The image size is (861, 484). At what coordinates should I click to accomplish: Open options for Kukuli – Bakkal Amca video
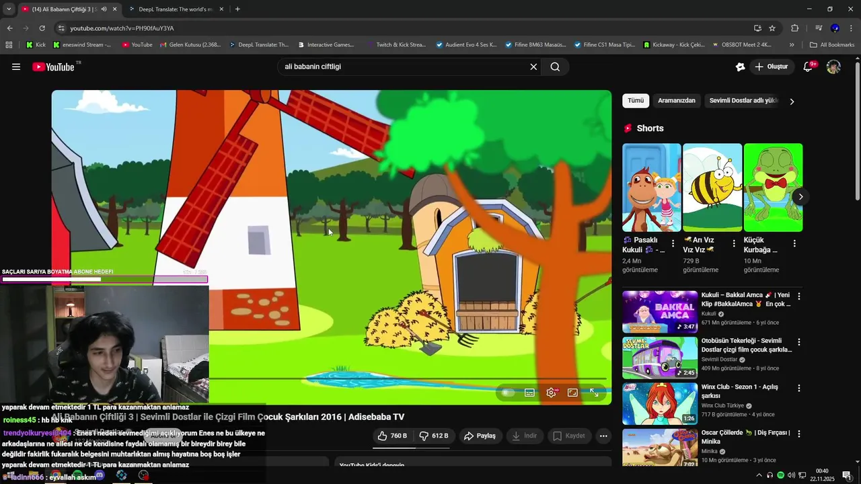(x=799, y=296)
